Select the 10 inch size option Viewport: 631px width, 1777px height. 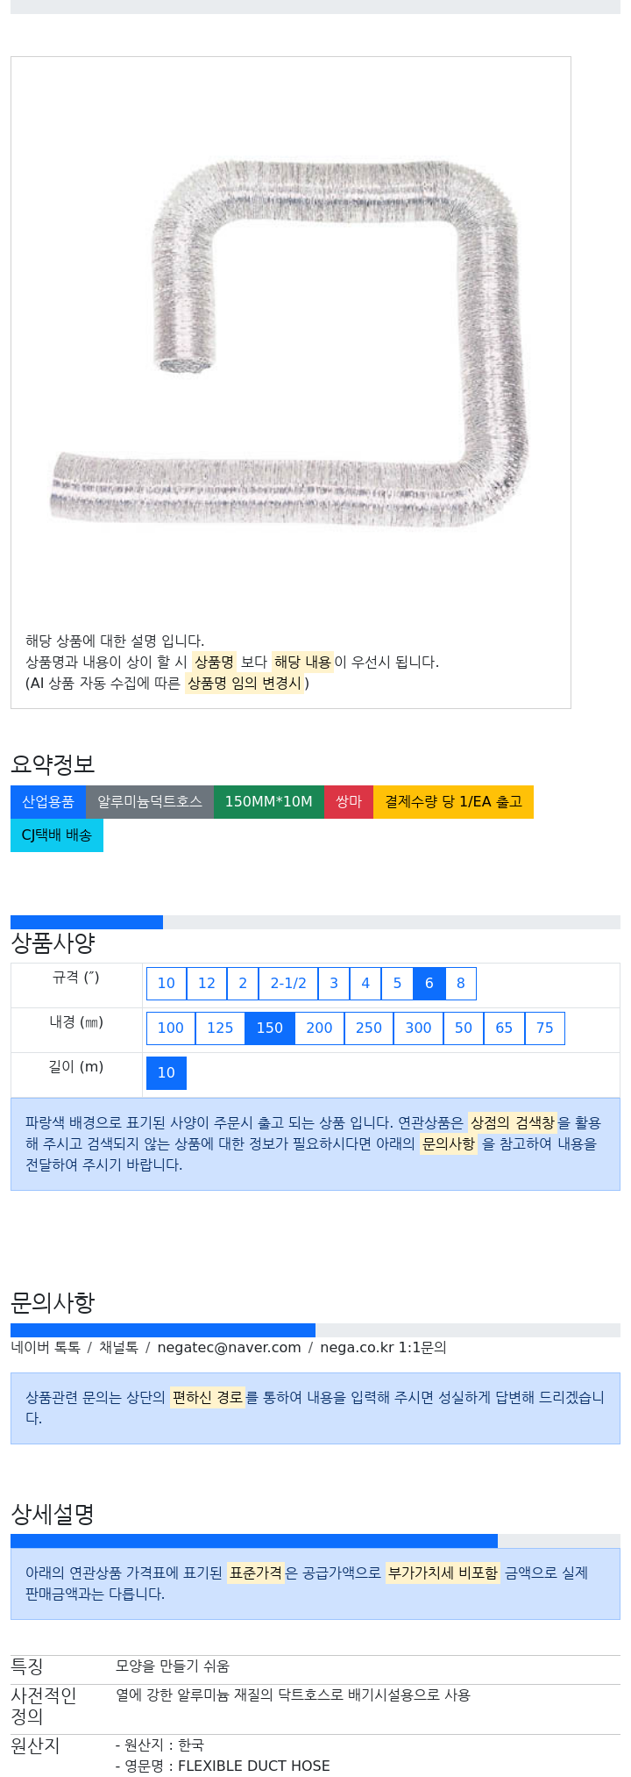pyautogui.click(x=167, y=984)
